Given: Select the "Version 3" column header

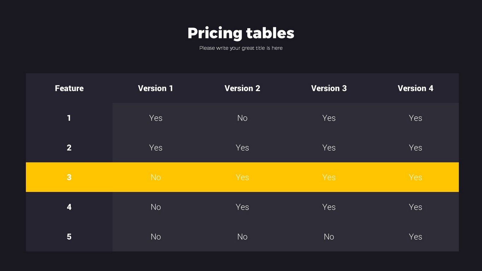Looking at the screenshot, I should click(329, 88).
